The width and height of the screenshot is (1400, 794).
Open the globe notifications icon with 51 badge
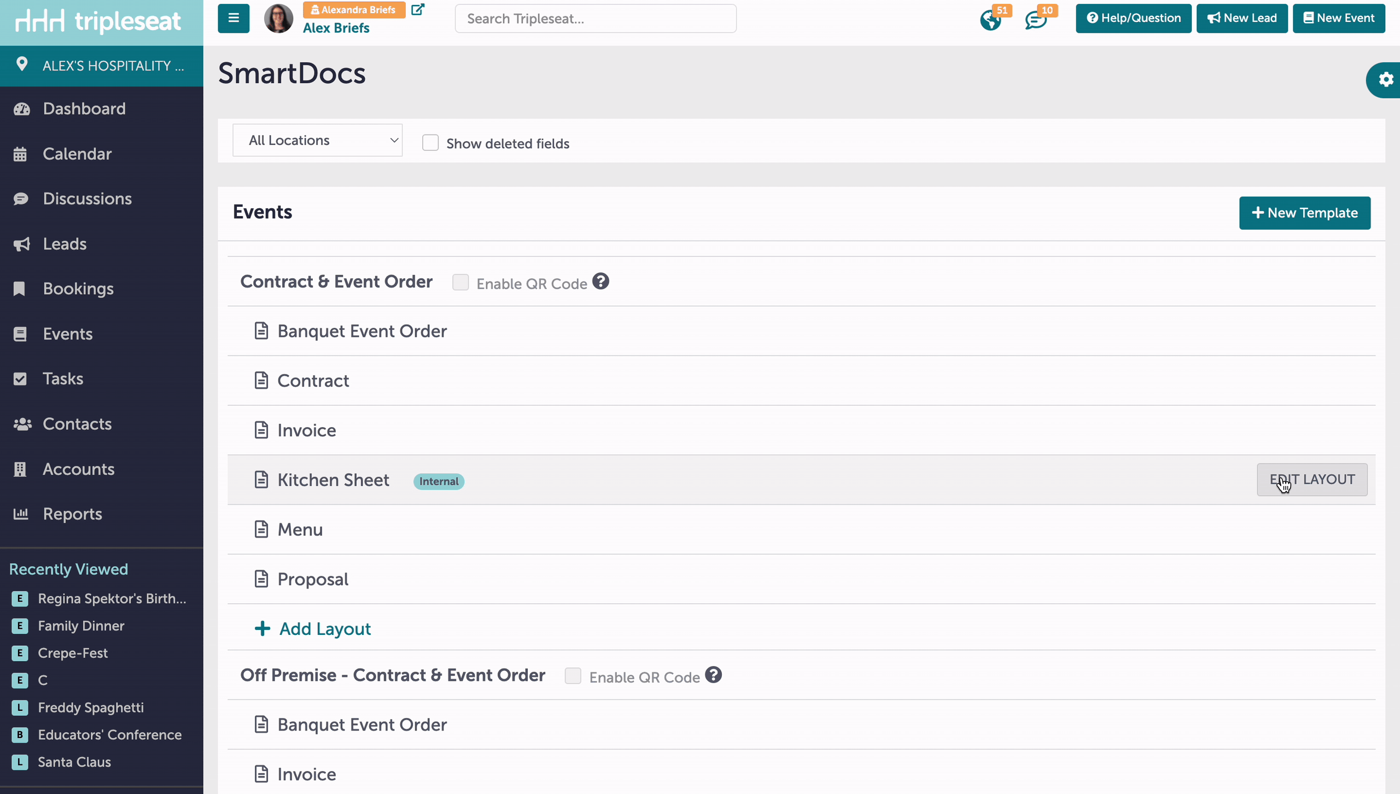click(990, 20)
